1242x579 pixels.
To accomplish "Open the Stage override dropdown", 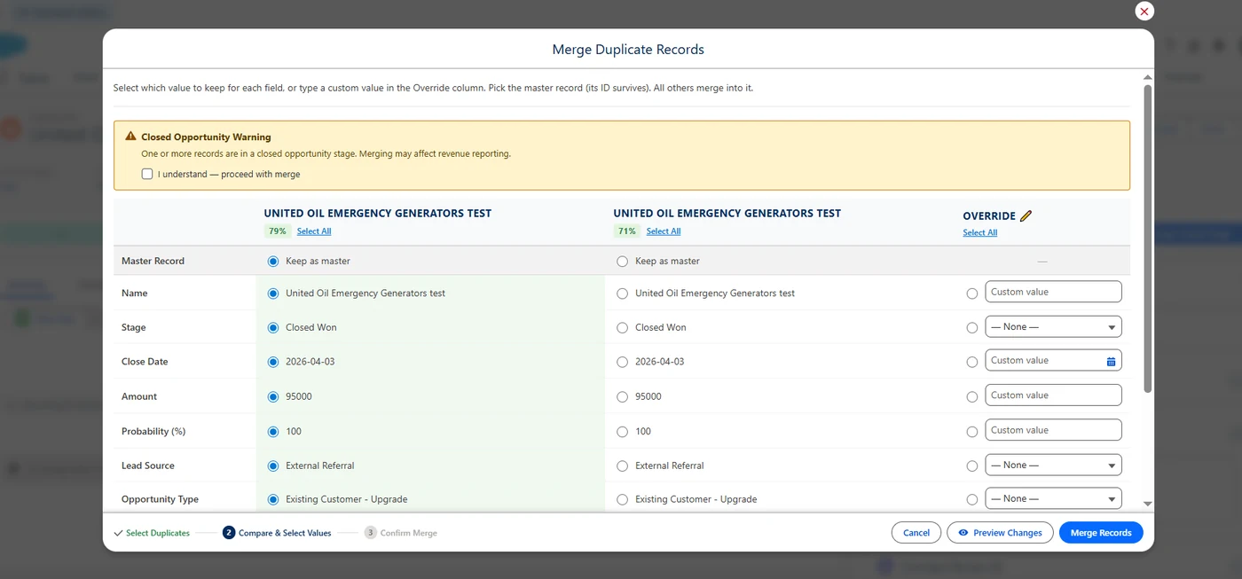I will coord(1053,327).
